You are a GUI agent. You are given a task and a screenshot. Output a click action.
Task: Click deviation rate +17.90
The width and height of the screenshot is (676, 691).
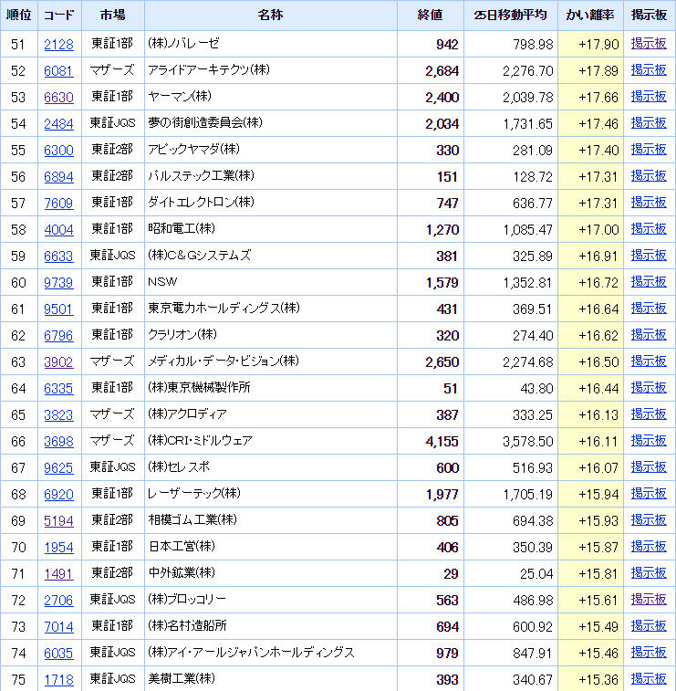598,45
